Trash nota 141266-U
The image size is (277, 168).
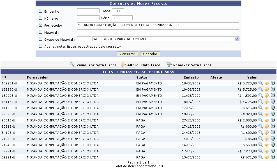pyautogui.click(x=273, y=108)
